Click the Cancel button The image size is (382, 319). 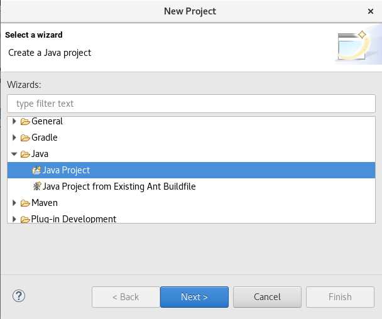tap(267, 297)
